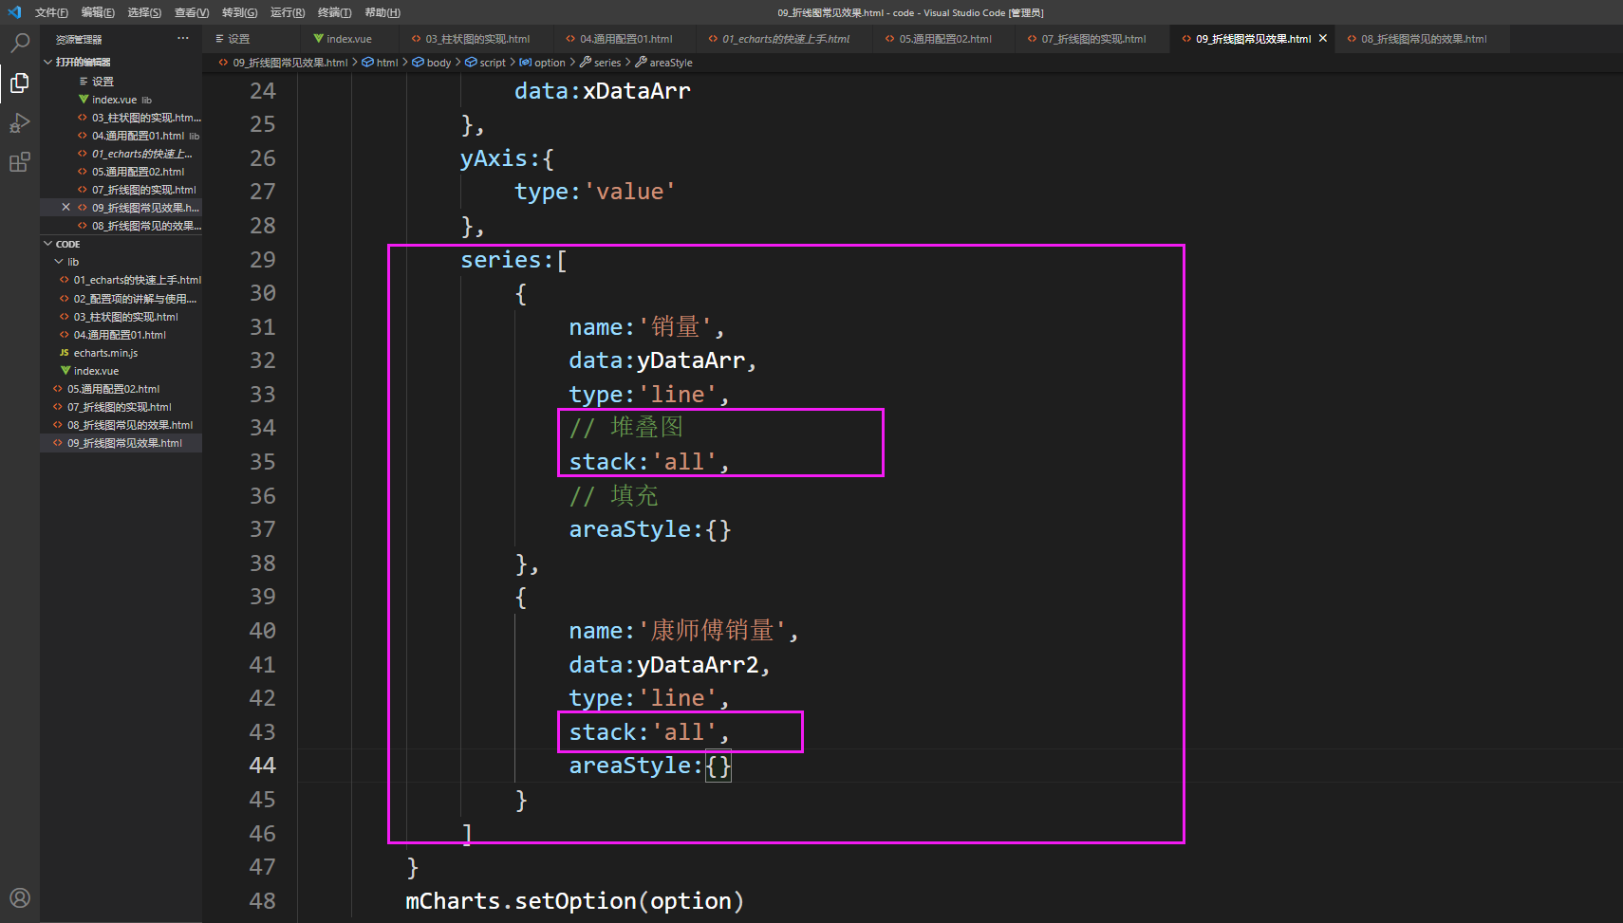Open the Explorer view icon
This screenshot has height=923, width=1623.
pos(19,83)
